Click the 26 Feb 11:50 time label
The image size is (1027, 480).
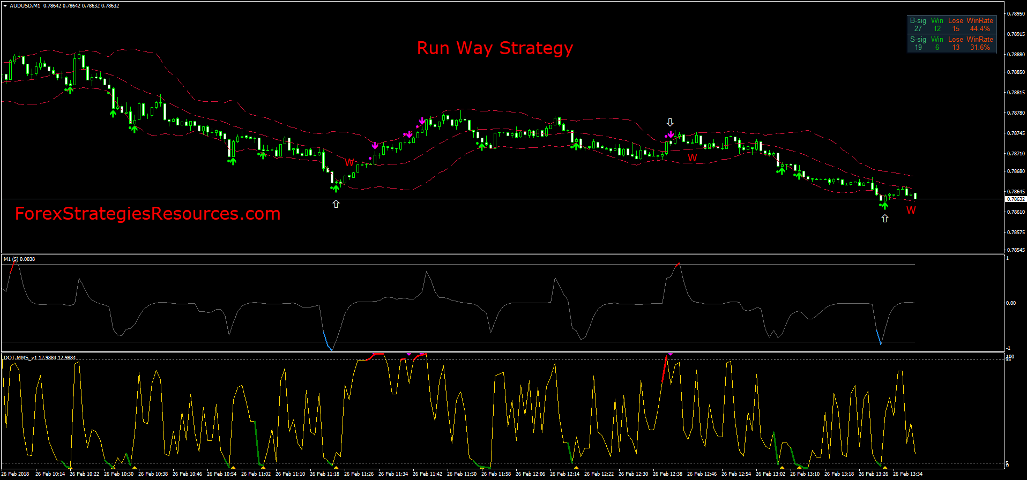pos(462,474)
